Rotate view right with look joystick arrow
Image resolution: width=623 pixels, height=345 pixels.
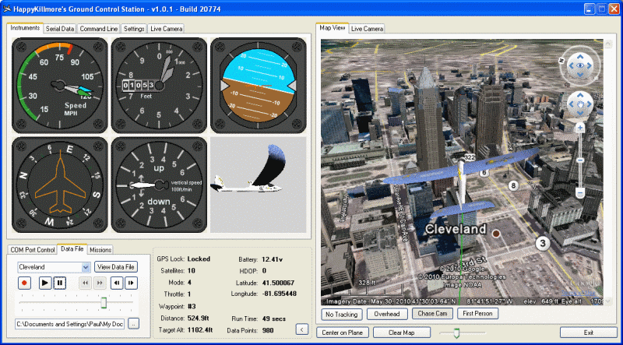(590, 66)
